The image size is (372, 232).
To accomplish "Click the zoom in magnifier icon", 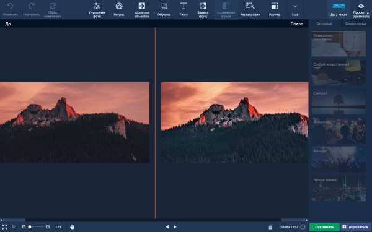I will [48, 227].
